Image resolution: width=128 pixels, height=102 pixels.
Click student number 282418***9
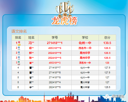pos(55,53)
